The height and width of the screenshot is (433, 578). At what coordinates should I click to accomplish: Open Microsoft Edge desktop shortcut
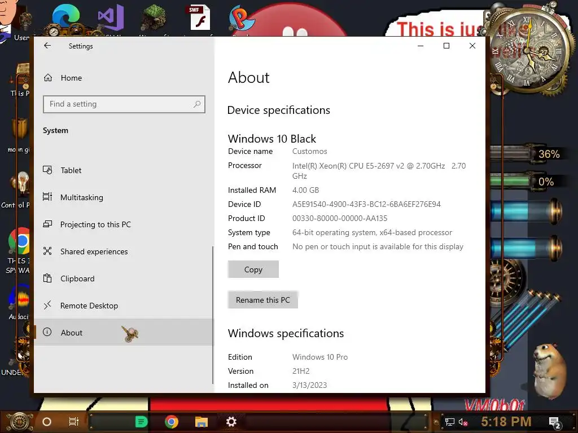coord(65,19)
